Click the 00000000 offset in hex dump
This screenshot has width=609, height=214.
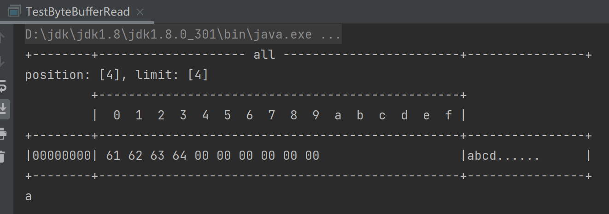(x=62, y=156)
